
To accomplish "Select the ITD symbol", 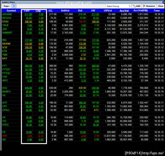I will (x=4, y=121).
